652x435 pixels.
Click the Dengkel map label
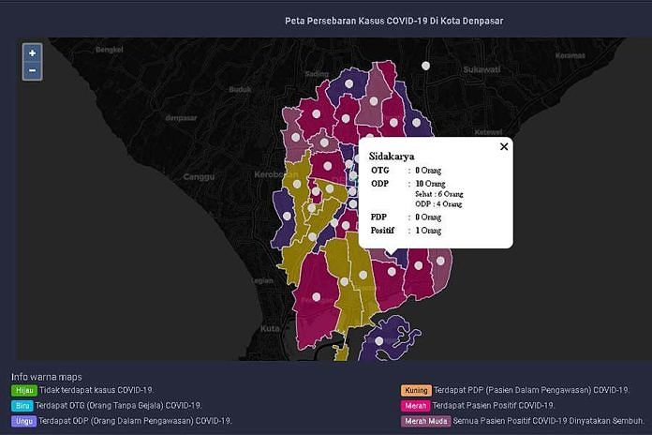tap(110, 50)
